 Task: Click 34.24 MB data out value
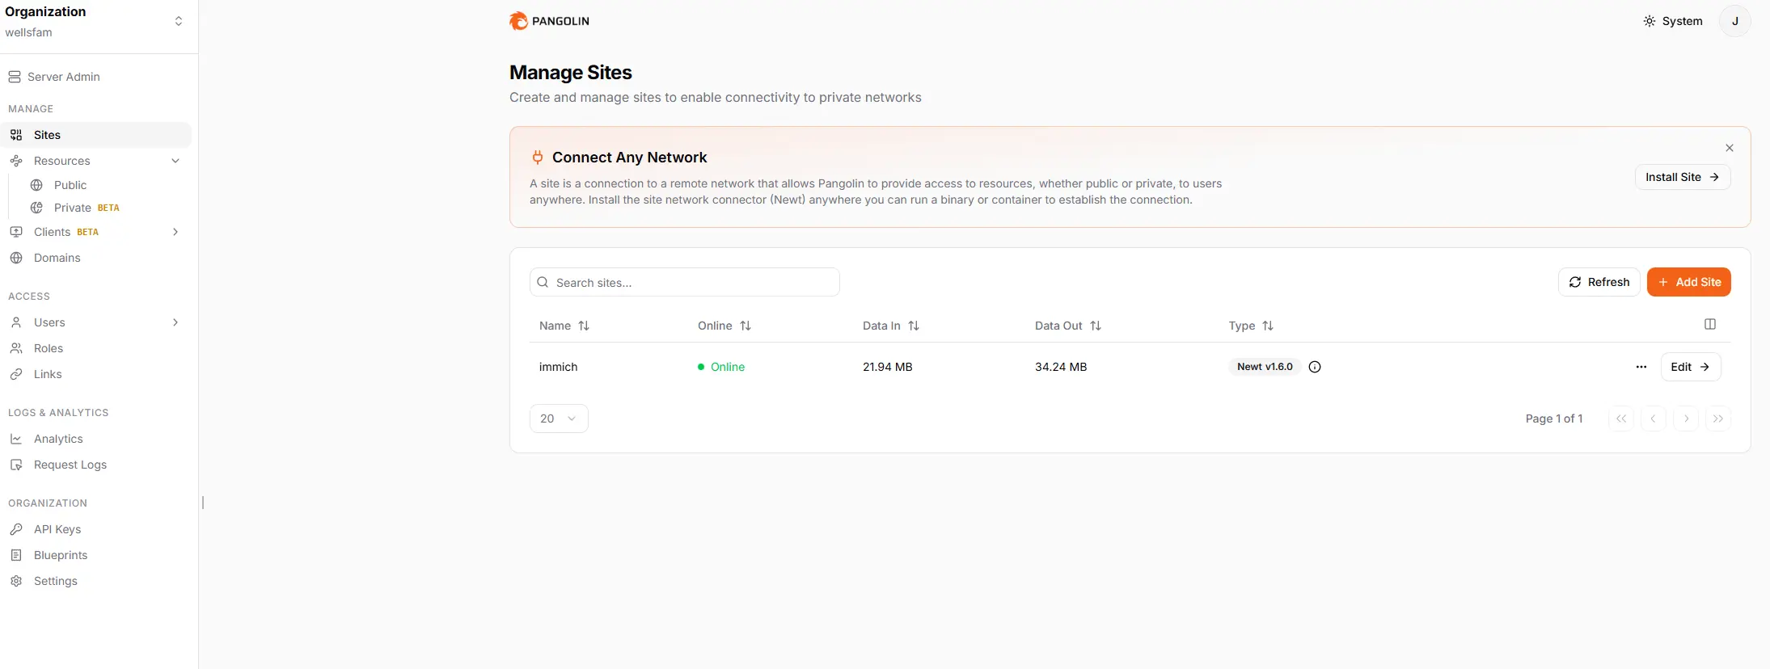coord(1061,367)
